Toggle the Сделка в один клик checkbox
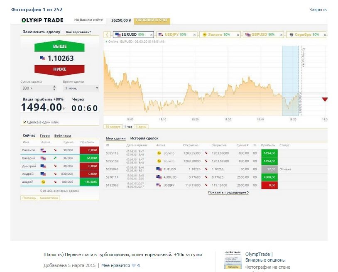The height and width of the screenshot is (272, 338). 24,122
